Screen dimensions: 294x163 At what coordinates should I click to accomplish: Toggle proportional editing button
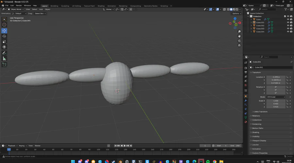131,9
